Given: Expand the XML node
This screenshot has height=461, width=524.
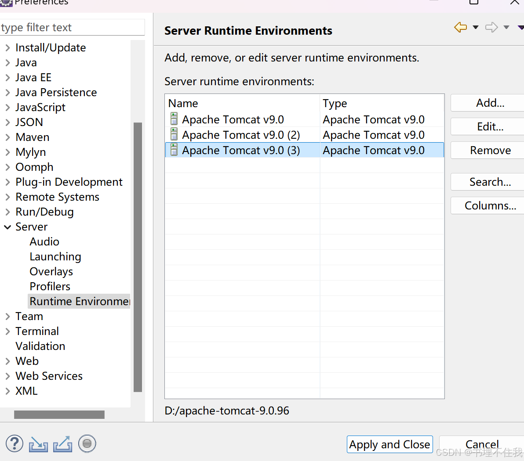Looking at the screenshot, I should click(x=7, y=391).
